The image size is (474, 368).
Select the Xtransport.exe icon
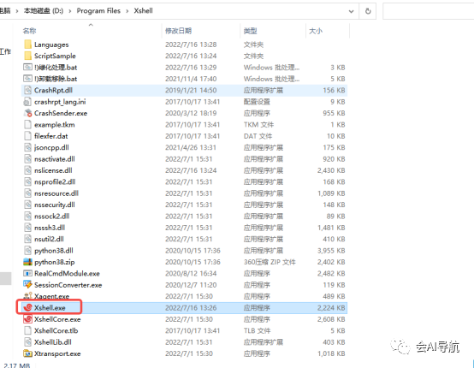pyautogui.click(x=28, y=353)
